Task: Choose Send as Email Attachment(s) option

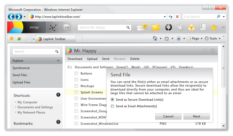Action: (x=113, y=106)
